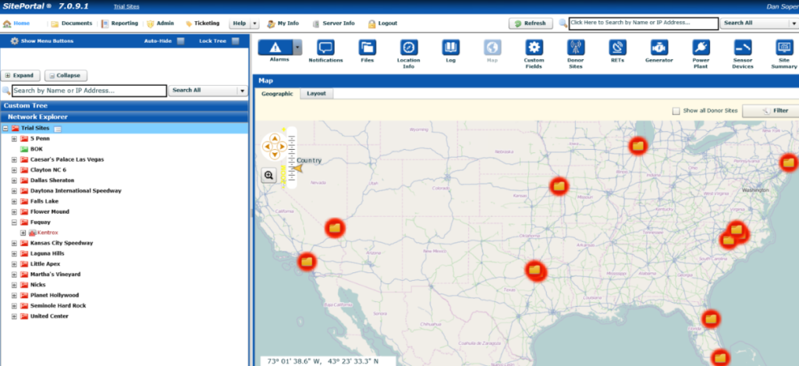Switch to the Geographic tab
Viewport: 799px width, 366px height.
tap(277, 94)
